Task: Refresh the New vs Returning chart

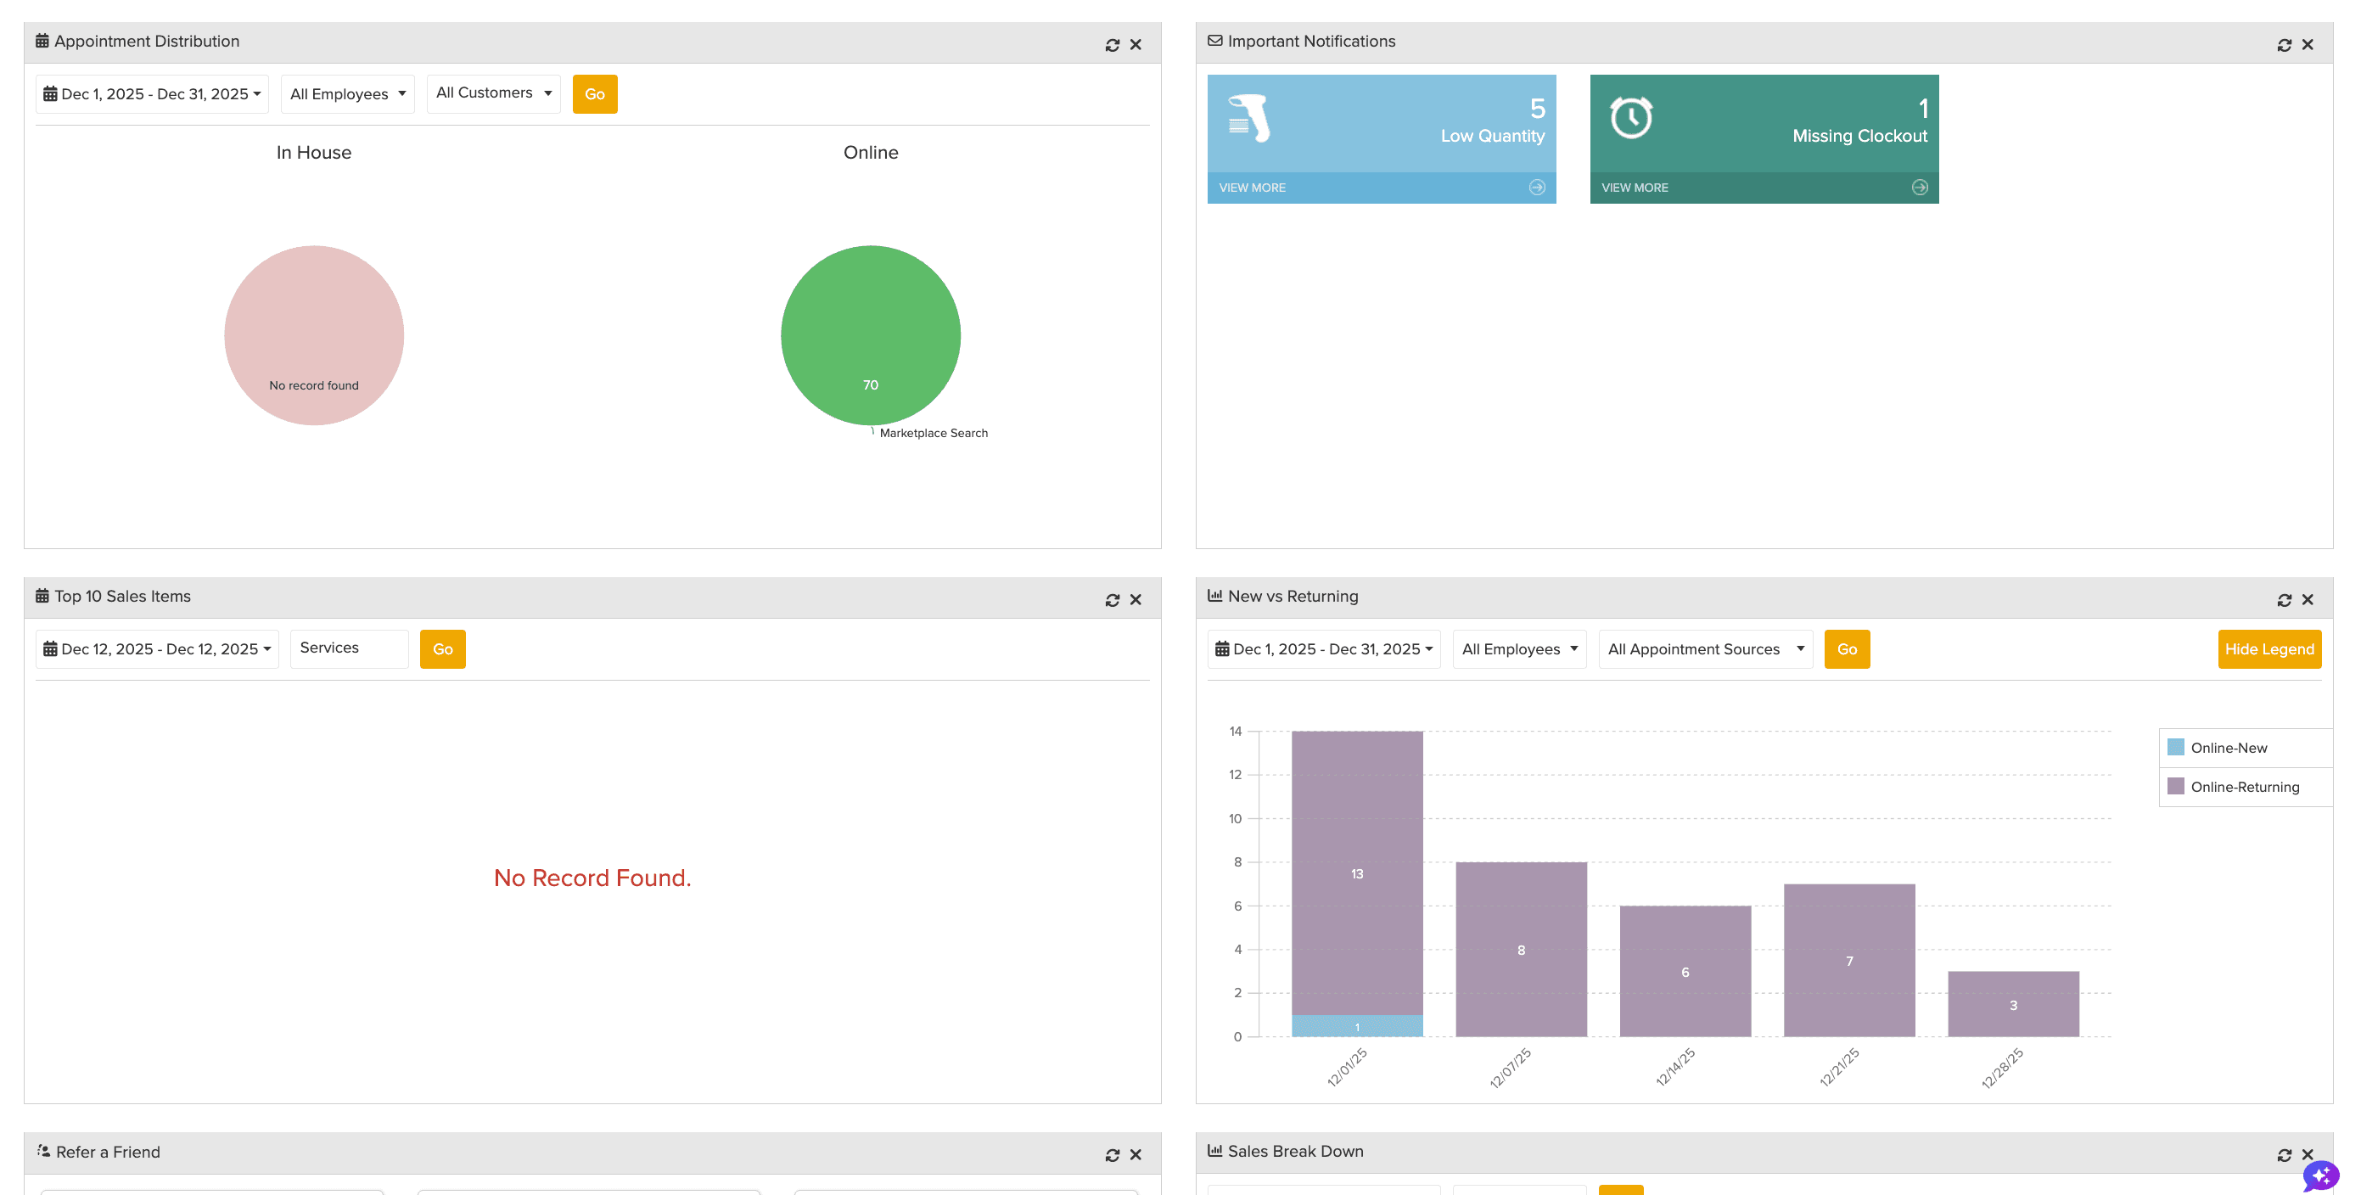Action: (x=2284, y=600)
